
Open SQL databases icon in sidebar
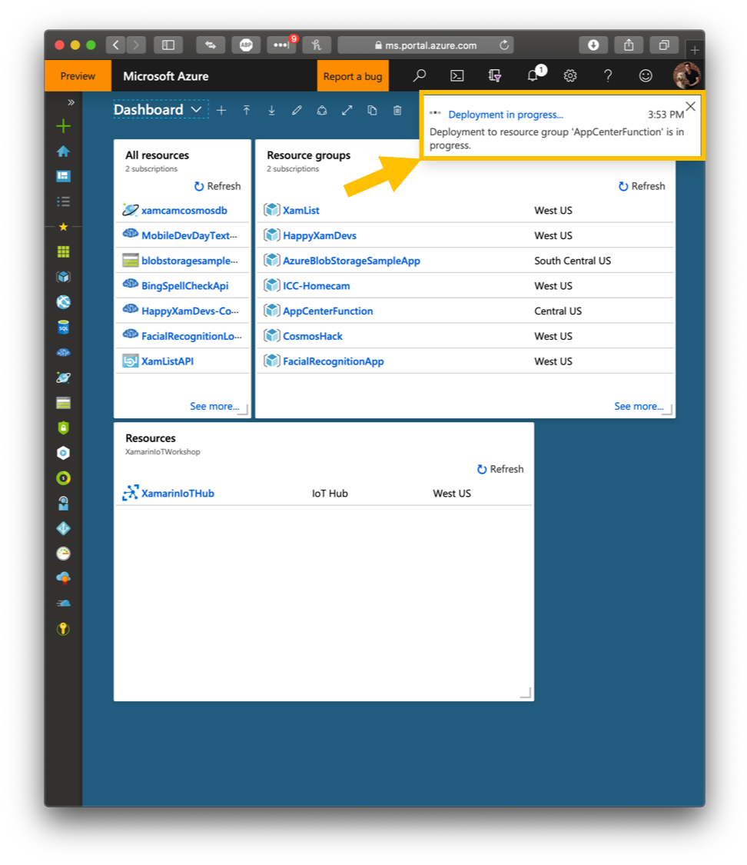click(x=63, y=327)
